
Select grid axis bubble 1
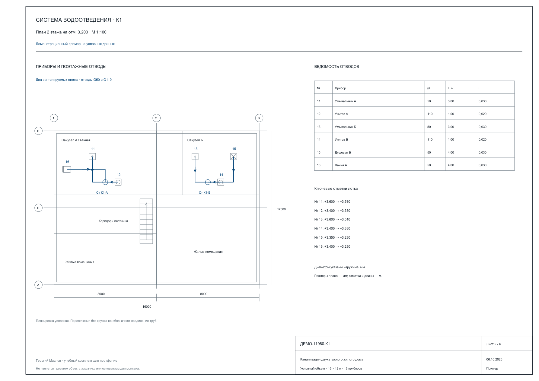click(54, 118)
